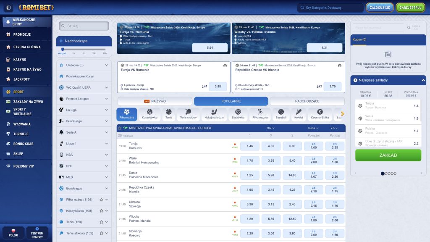The image size is (430, 242).
Task: Click the ZAREJESTRUJ button
Action: (410, 8)
